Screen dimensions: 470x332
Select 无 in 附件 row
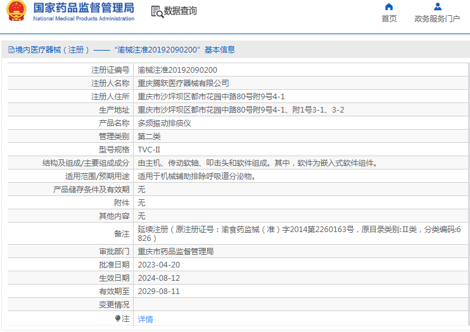click(141, 203)
